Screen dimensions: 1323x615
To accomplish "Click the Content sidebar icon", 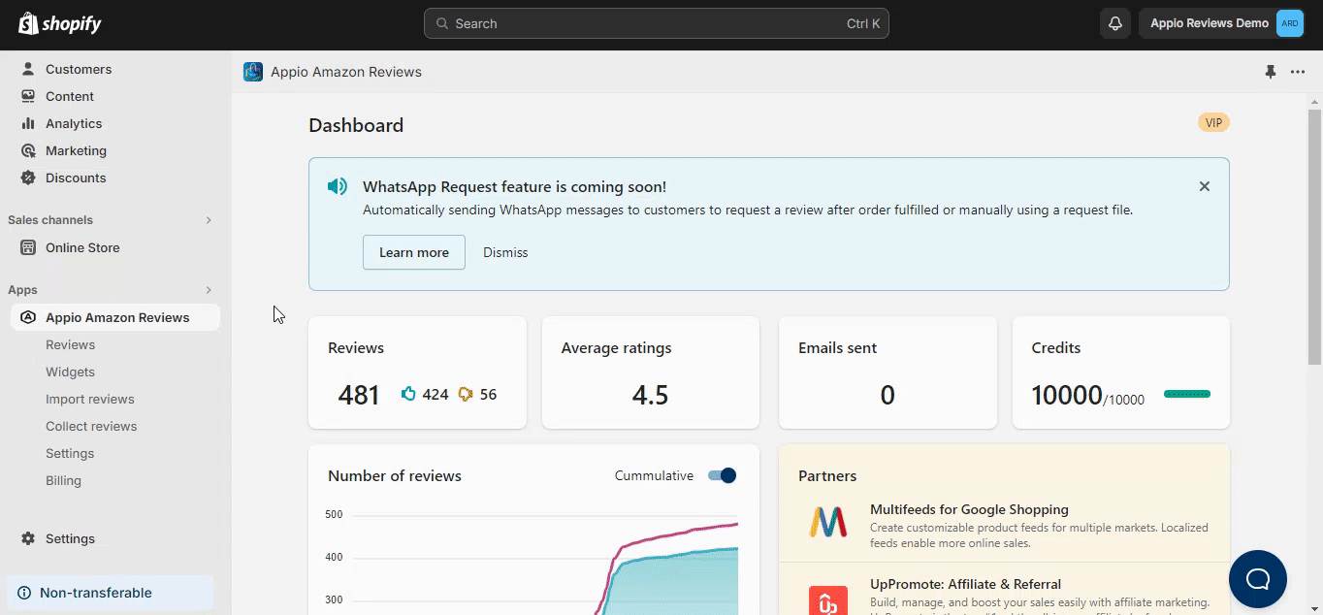I will pos(28,96).
